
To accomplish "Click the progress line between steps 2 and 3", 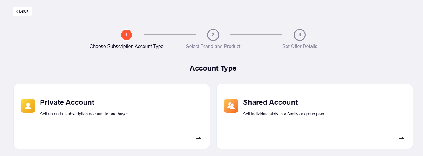I will [256, 35].
